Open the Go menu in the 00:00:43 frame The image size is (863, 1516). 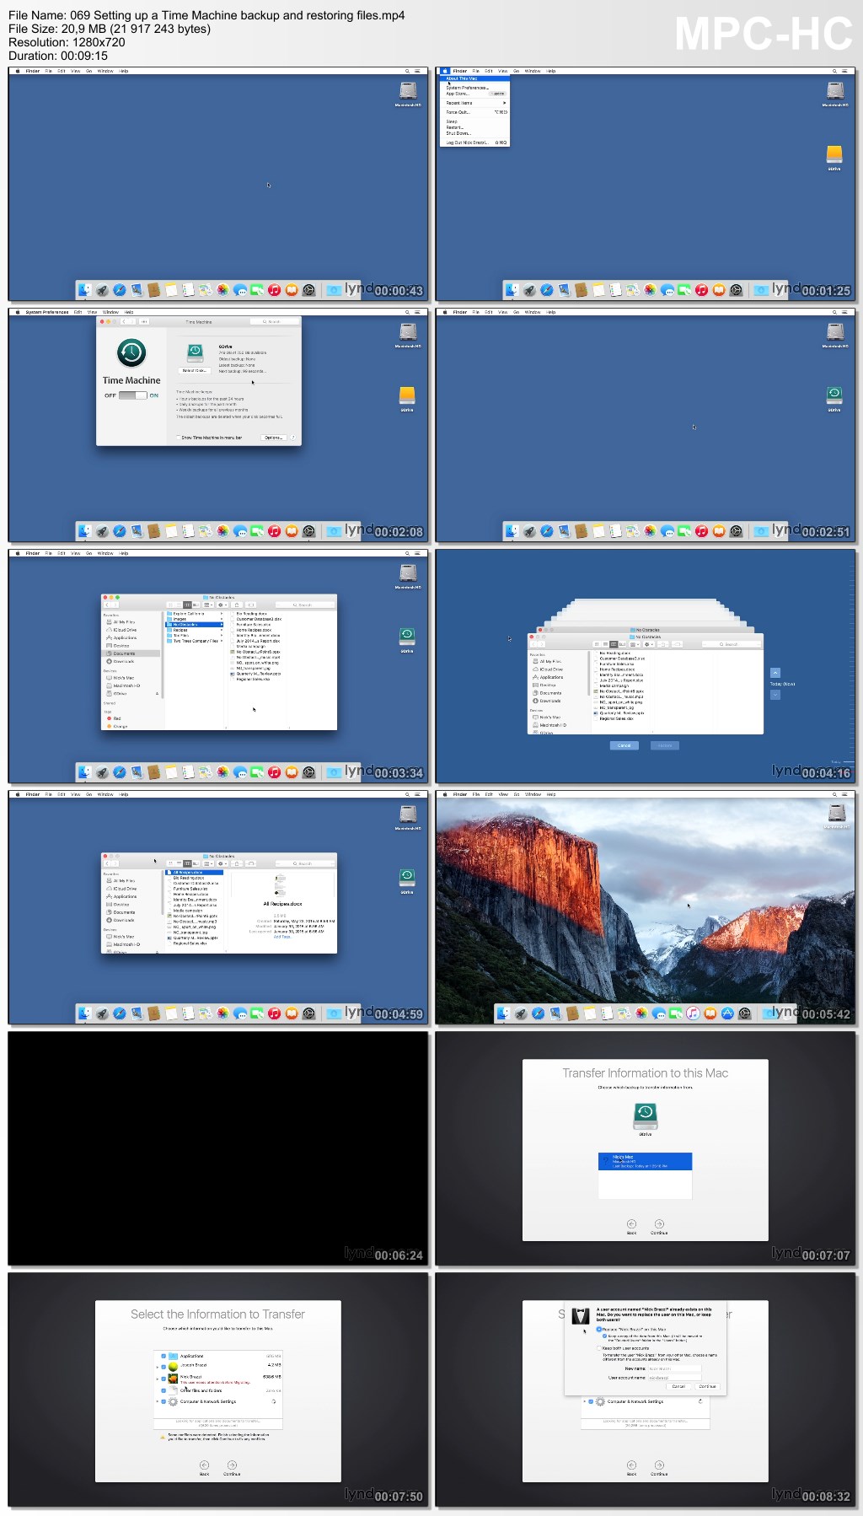[88, 71]
